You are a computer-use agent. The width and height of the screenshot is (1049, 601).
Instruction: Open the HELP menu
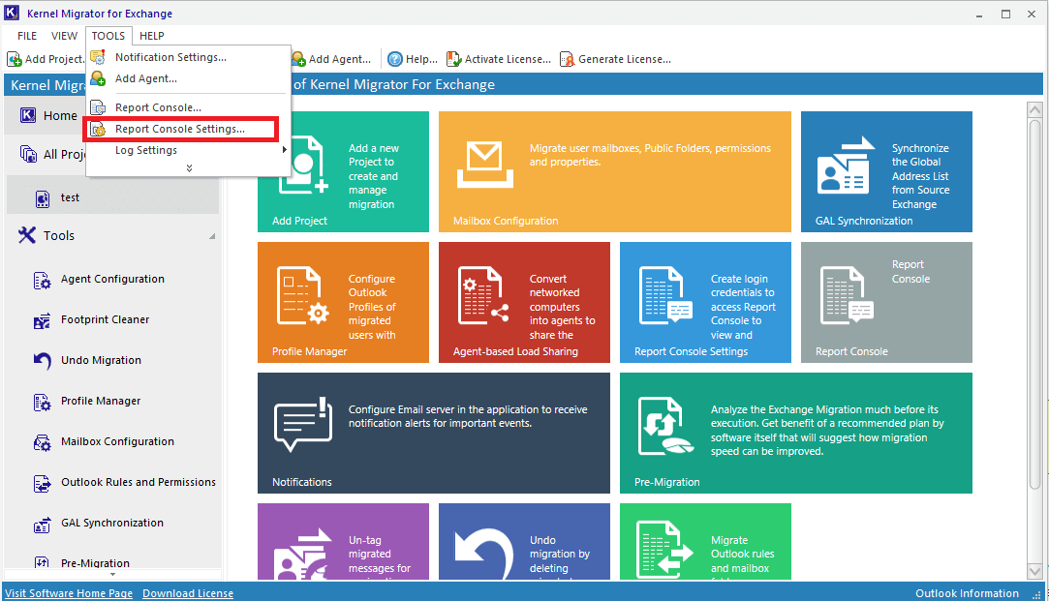(x=151, y=36)
